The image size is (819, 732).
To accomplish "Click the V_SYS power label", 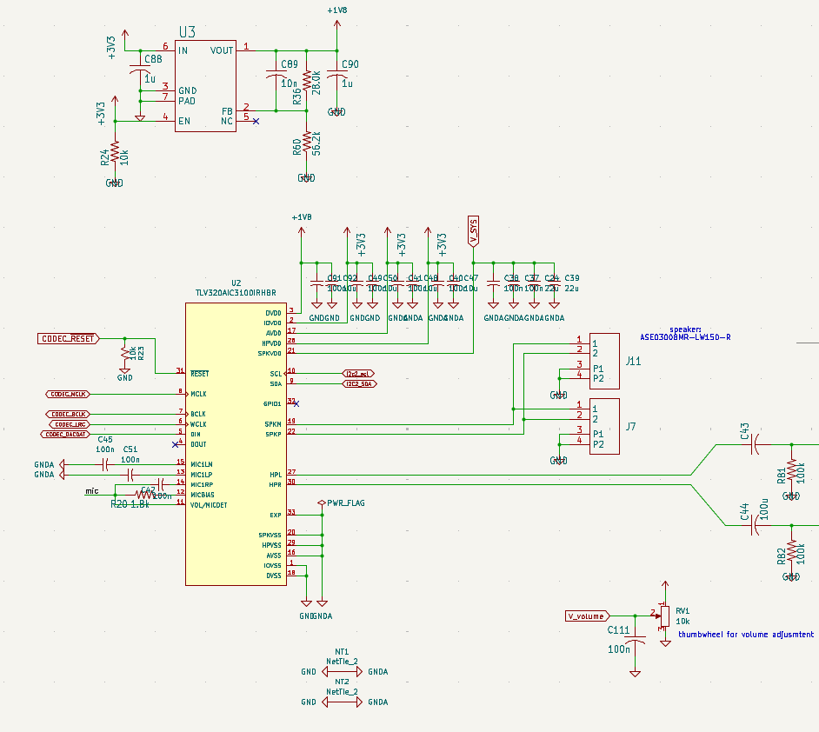I will click(x=473, y=230).
